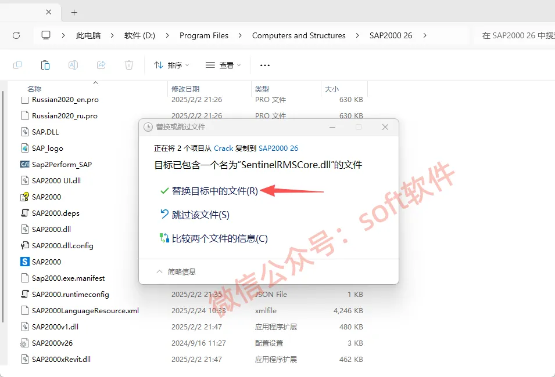
Task: Expand chevron before 此电脑 in breadcrumb
Action: pos(63,35)
